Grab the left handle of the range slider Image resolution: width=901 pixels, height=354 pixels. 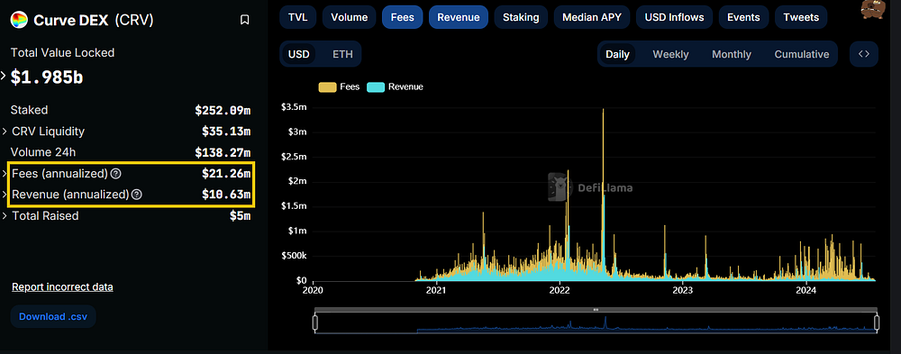coord(314,323)
